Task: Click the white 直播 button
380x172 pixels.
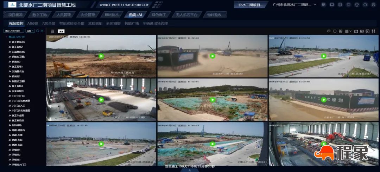Action: pyautogui.click(x=61, y=31)
